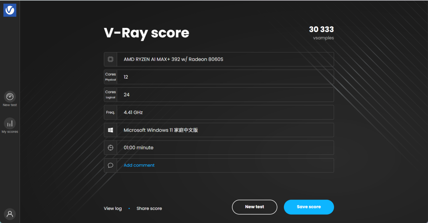Click the Windows logo icon
The height and width of the screenshot is (223, 428).
click(x=110, y=130)
